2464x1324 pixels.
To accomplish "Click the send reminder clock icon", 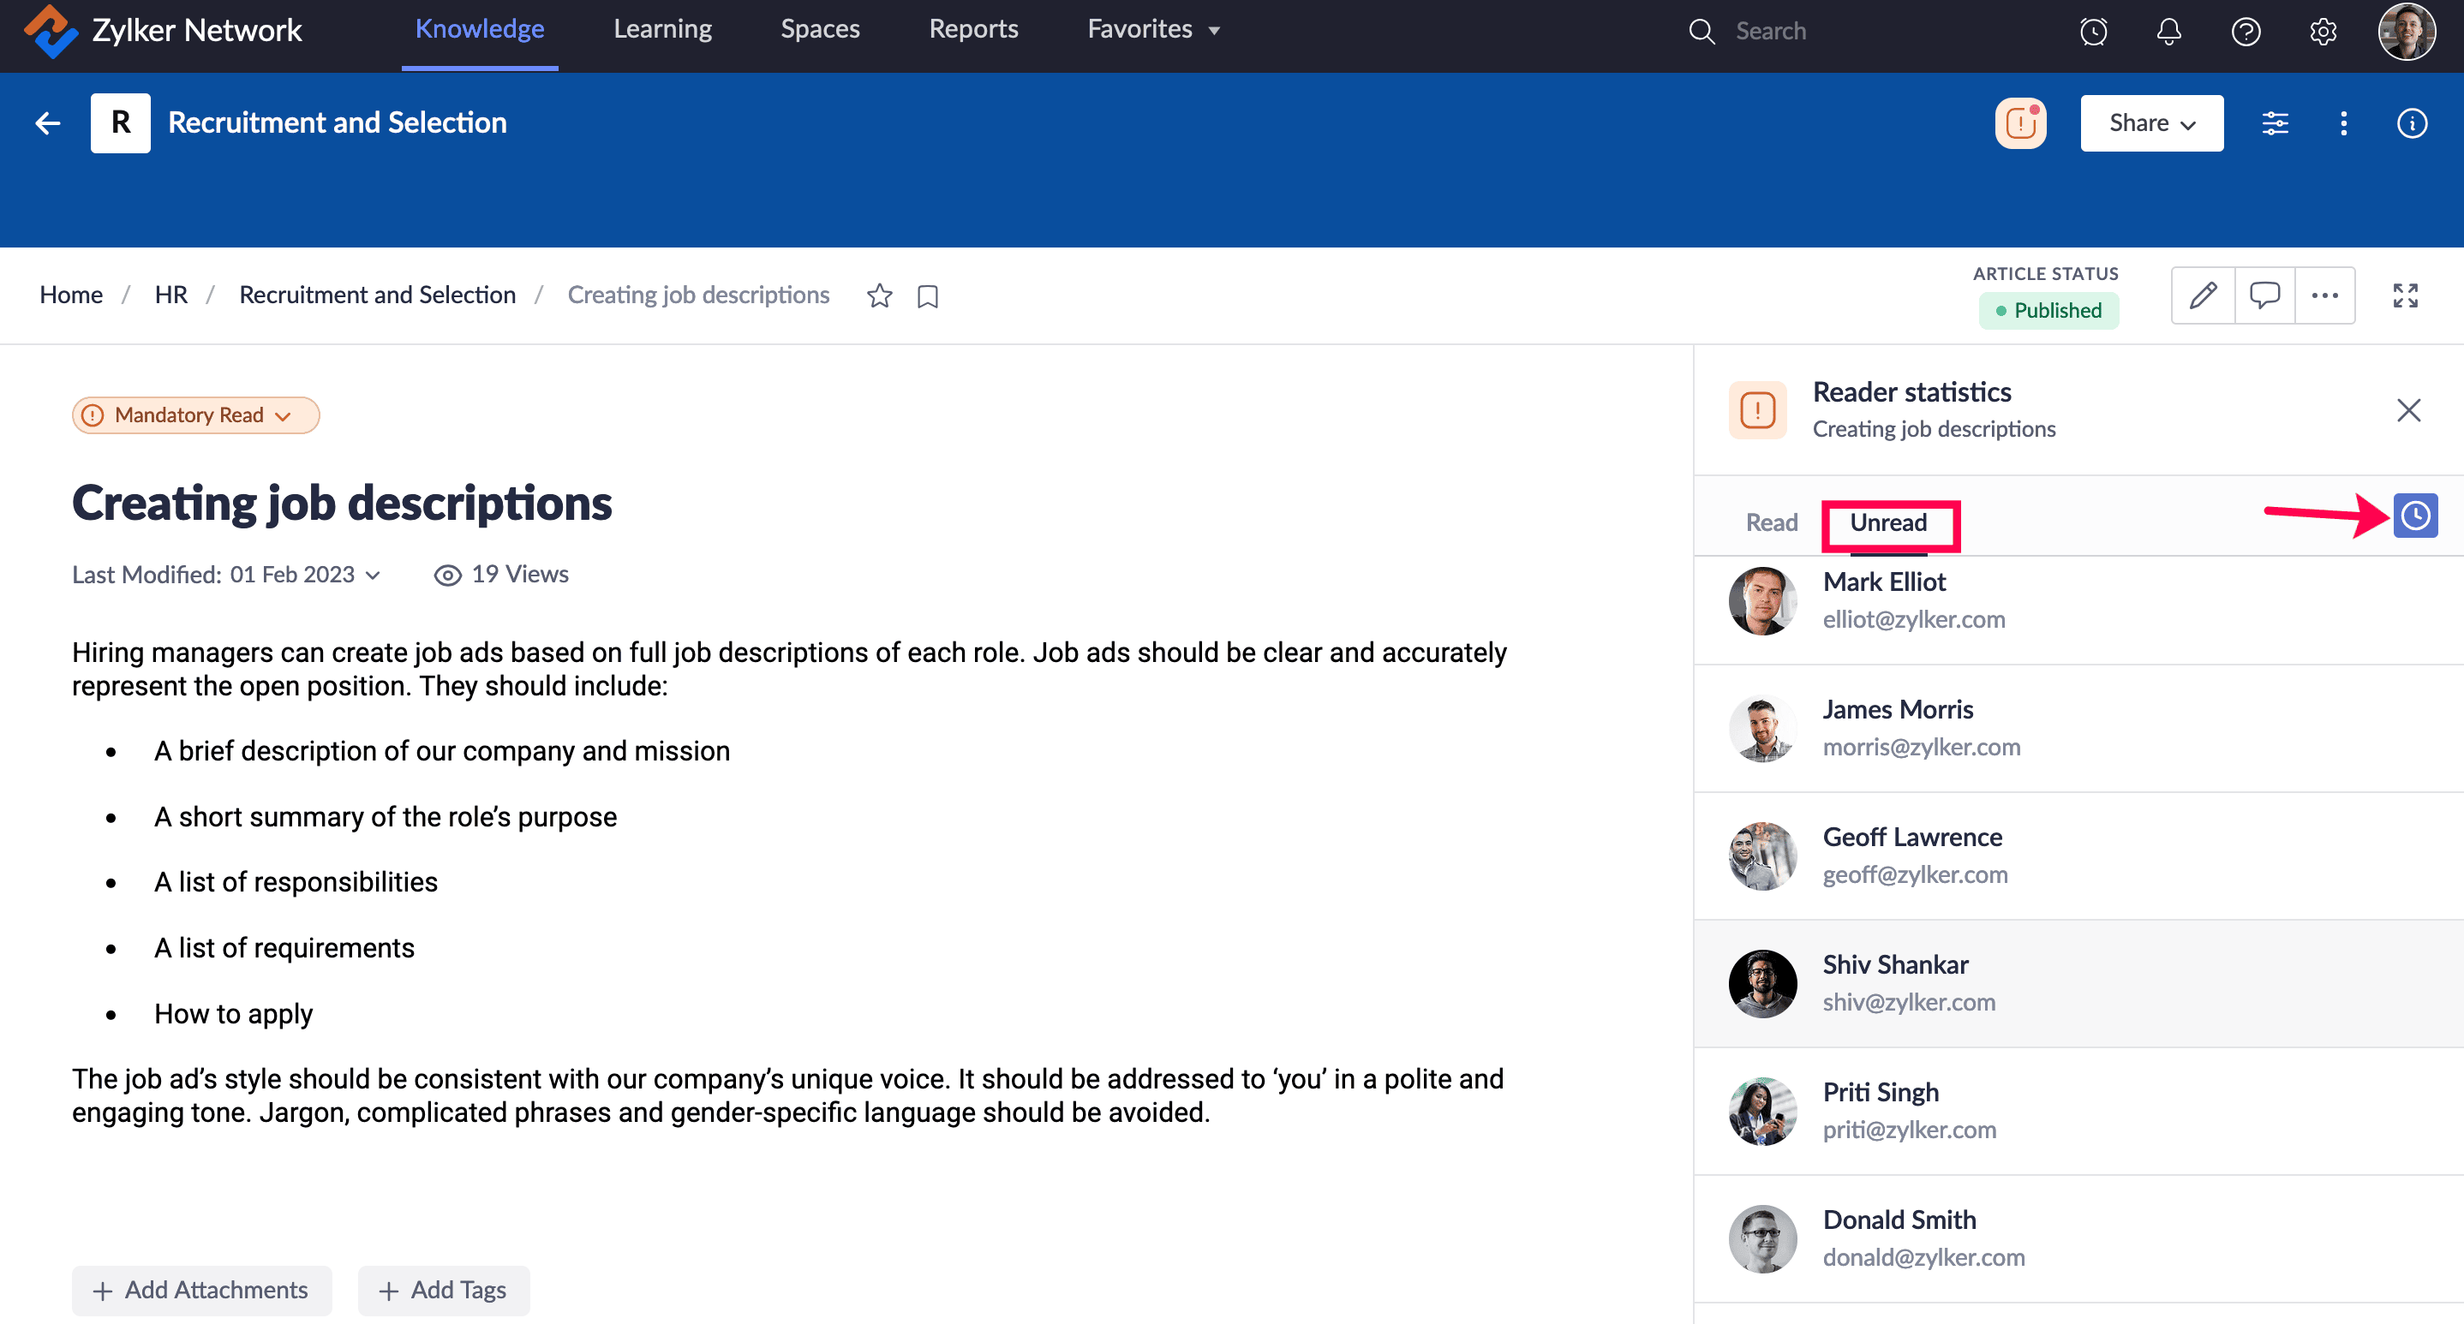I will (x=2414, y=516).
